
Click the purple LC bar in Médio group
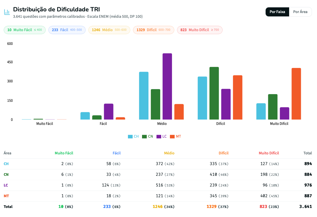167,86
